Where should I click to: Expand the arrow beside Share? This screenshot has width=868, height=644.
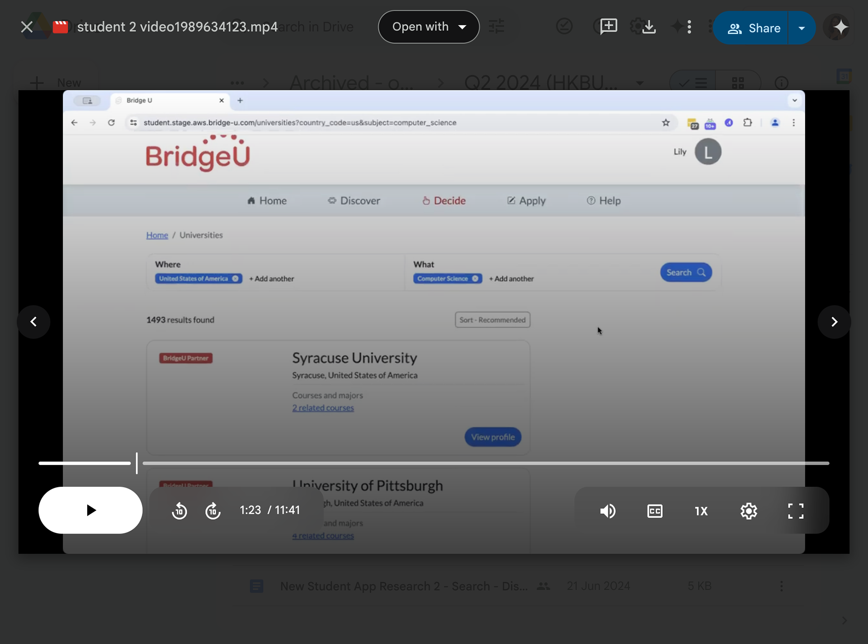802,28
